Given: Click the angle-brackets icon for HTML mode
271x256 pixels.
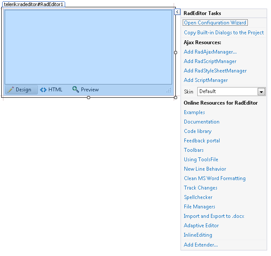Looking at the screenshot, I should 43,90.
